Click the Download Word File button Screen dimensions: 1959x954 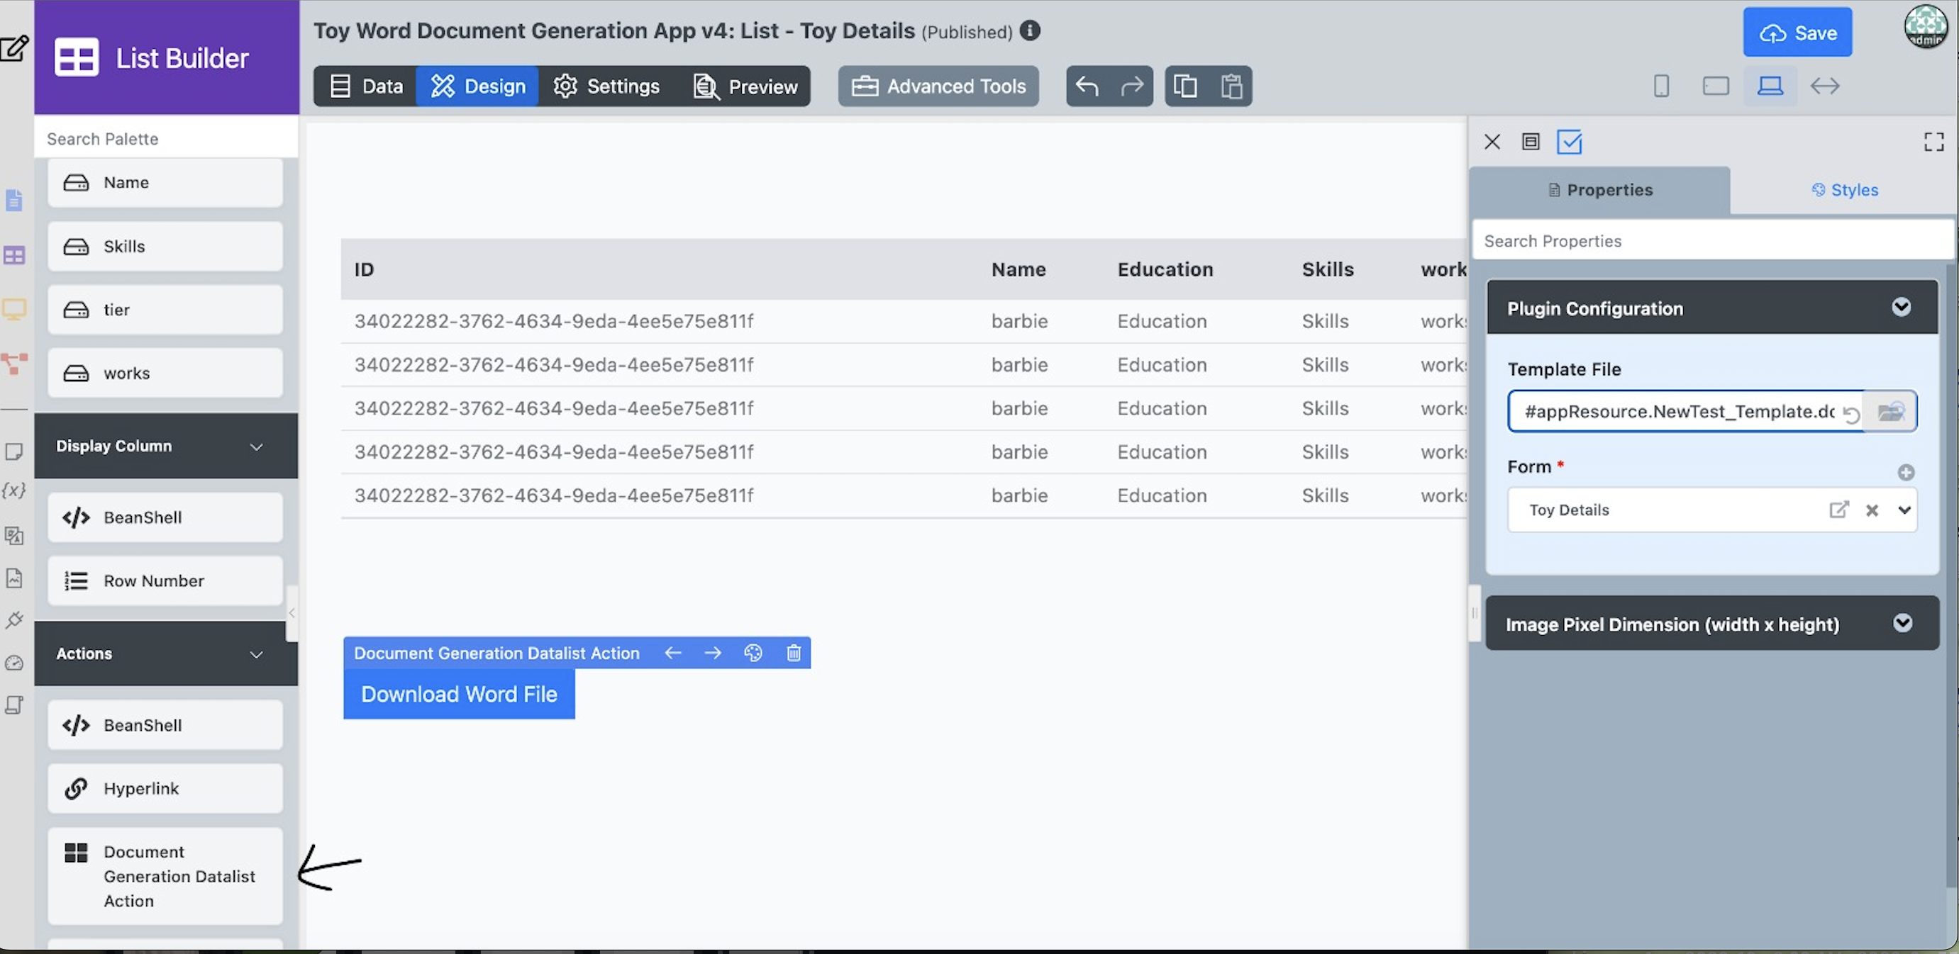tap(459, 694)
